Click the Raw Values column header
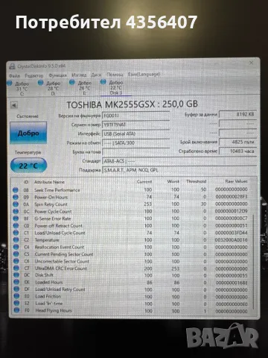Image resolution: width=268 pixels, height=358 pixels. [236, 181]
